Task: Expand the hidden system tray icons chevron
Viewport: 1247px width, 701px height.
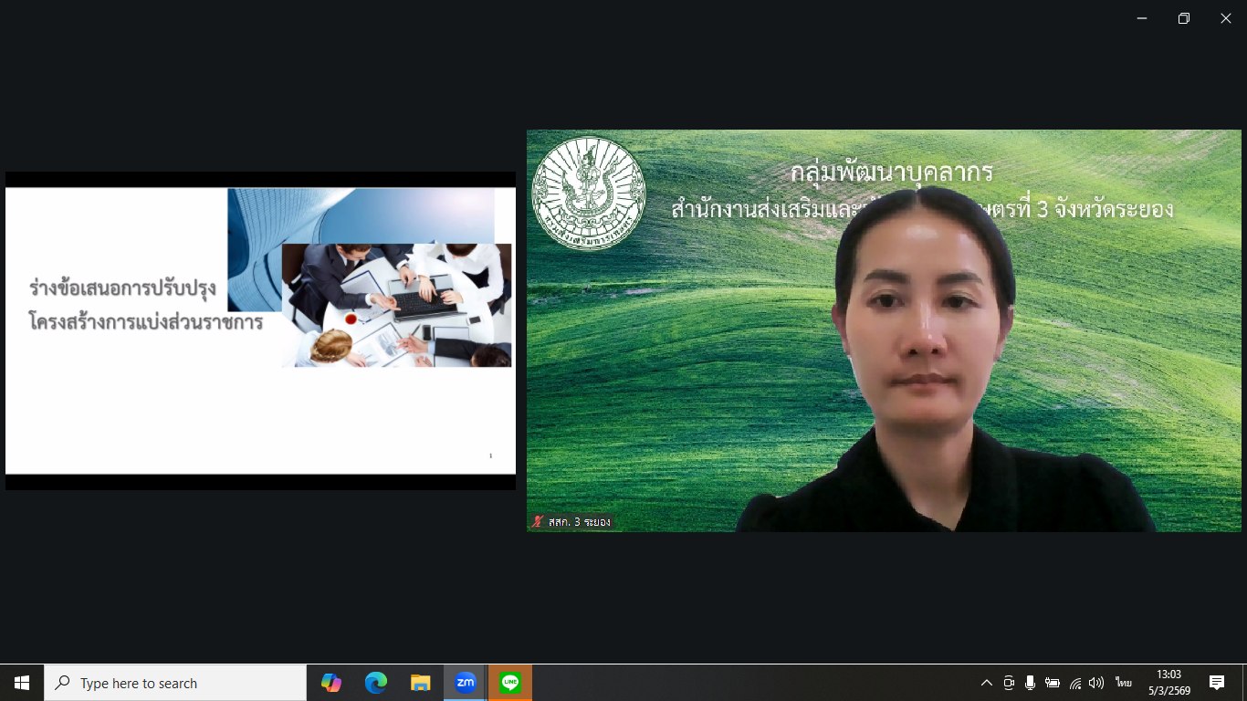Action: coord(986,683)
